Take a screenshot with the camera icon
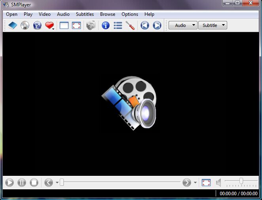The width and height of the screenshot is (262, 200). click(91, 26)
